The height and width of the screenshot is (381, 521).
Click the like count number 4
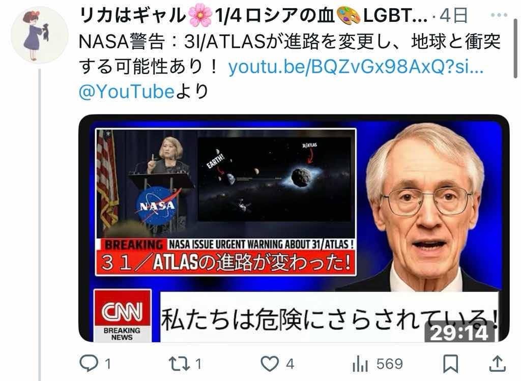pos(290,364)
